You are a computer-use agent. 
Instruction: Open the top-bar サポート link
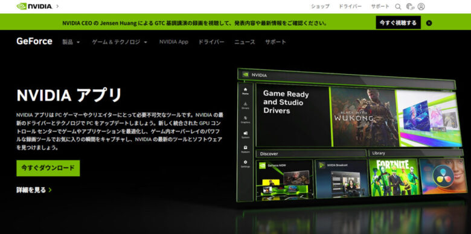(380, 6)
